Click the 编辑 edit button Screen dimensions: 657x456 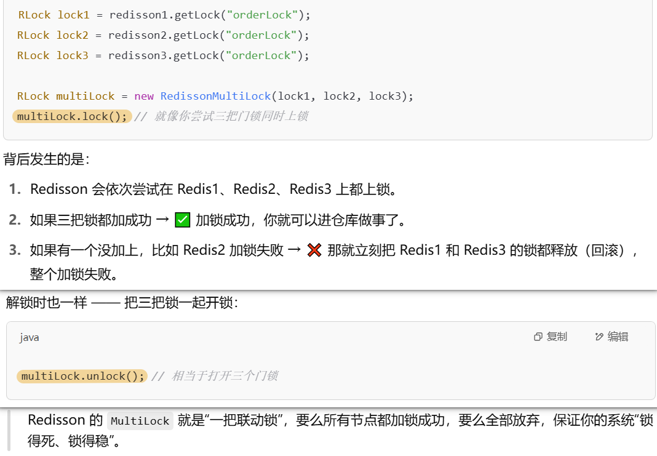(x=611, y=337)
